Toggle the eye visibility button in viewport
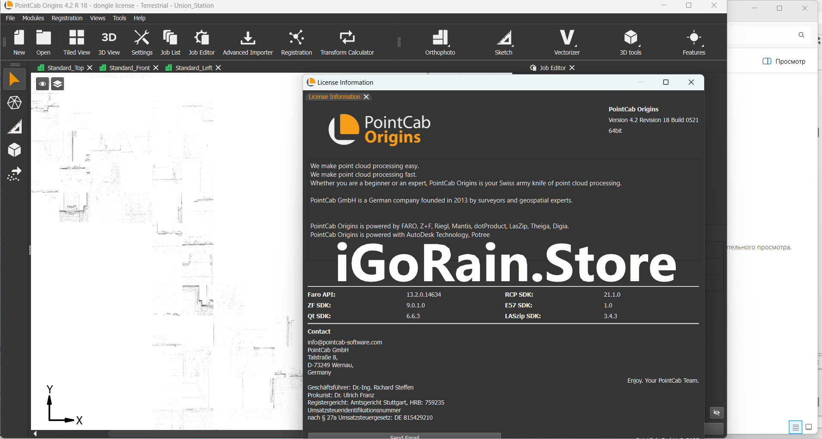Image resolution: width=822 pixels, height=439 pixels. point(42,84)
